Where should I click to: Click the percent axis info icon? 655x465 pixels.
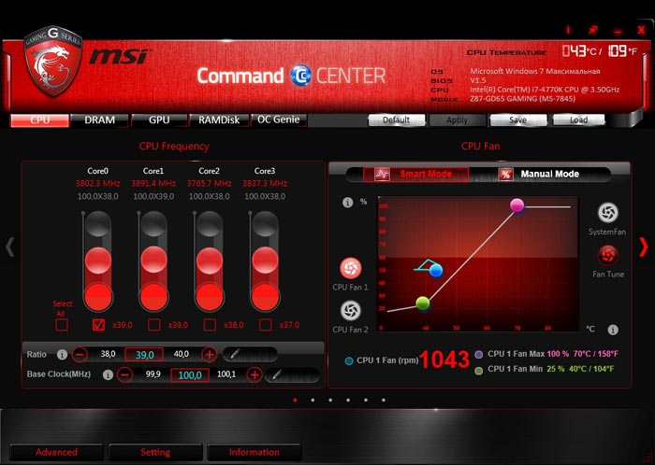point(347,203)
